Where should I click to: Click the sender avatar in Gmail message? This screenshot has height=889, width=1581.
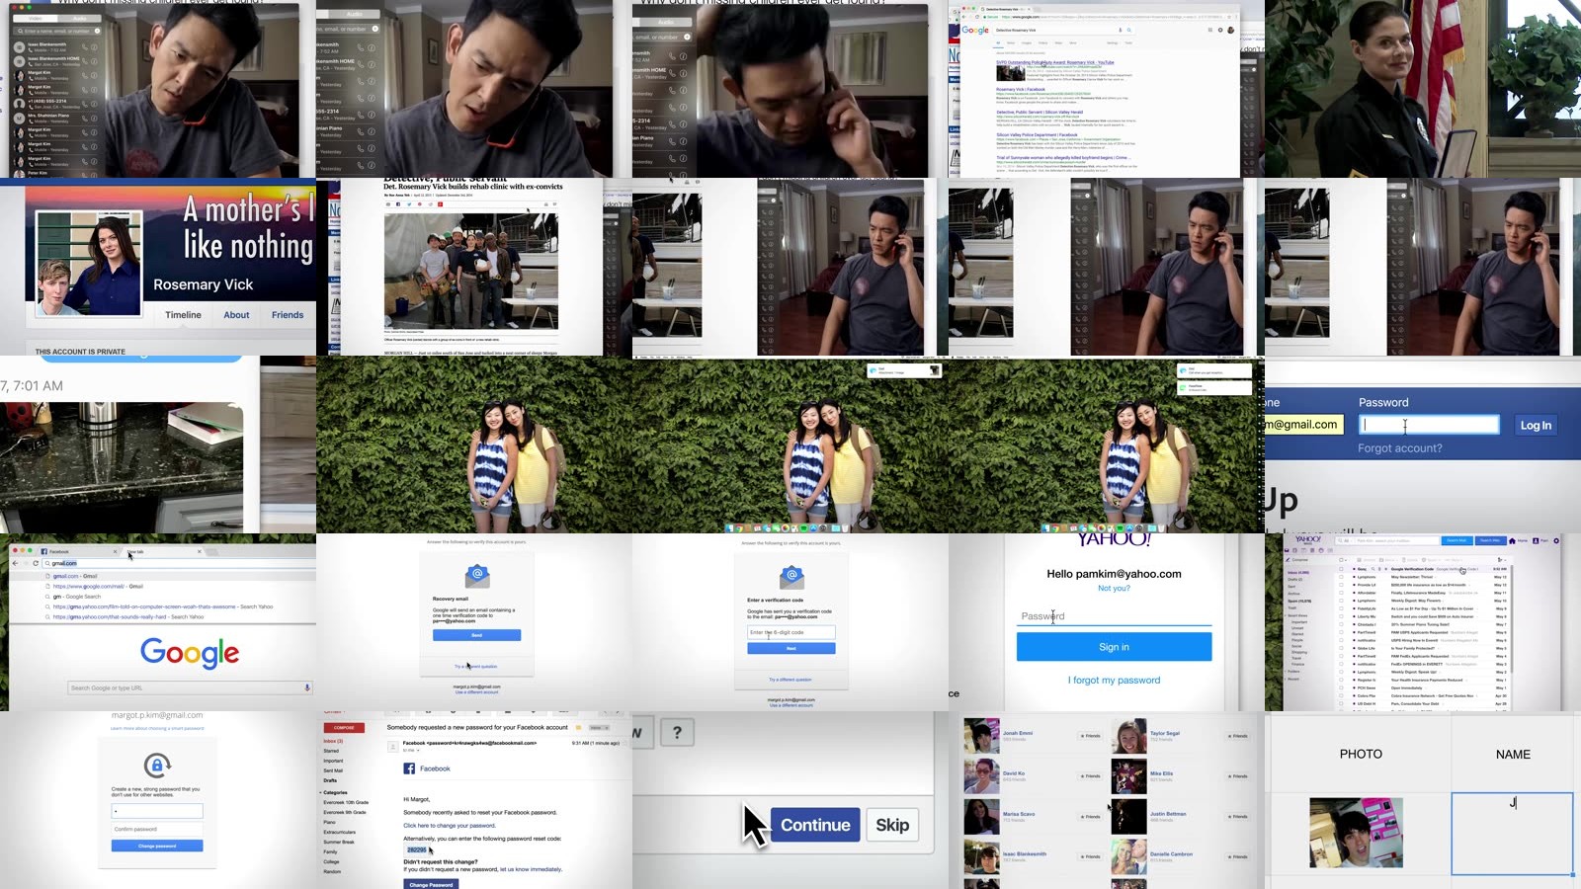tap(393, 747)
